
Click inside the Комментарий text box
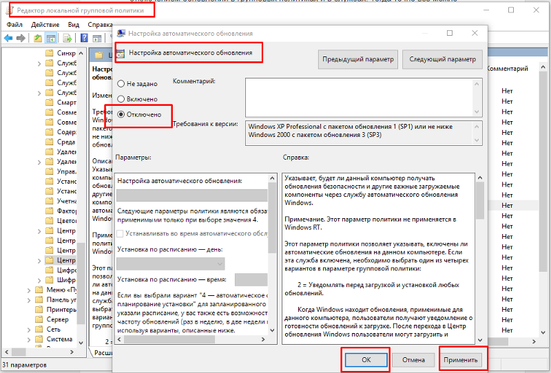tap(359, 98)
